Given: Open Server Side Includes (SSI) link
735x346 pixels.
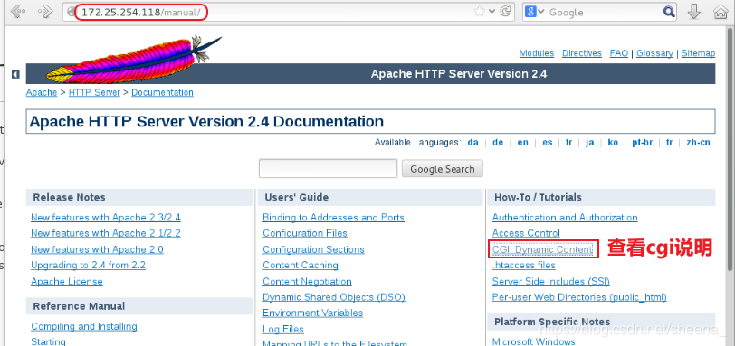Looking at the screenshot, I should pyautogui.click(x=550, y=282).
